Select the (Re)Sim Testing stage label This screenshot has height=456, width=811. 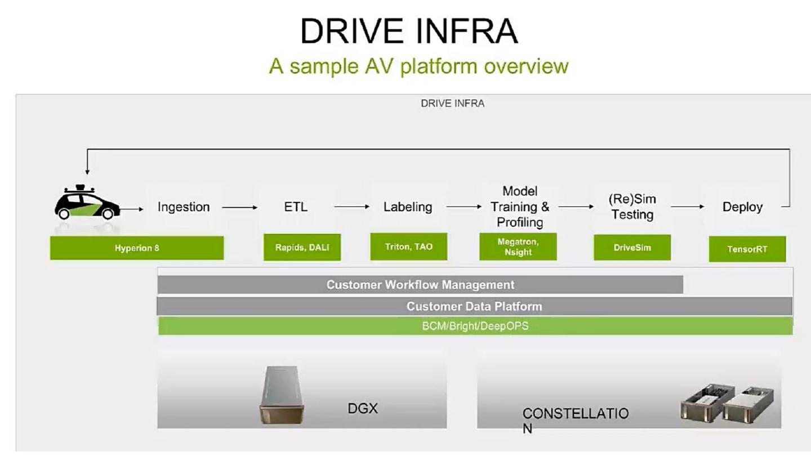point(632,207)
